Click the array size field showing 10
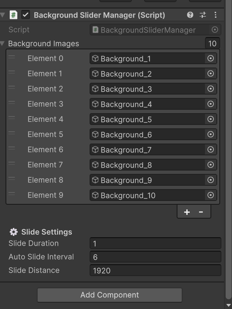 212,43
